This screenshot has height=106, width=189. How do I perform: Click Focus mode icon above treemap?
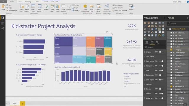107,32
